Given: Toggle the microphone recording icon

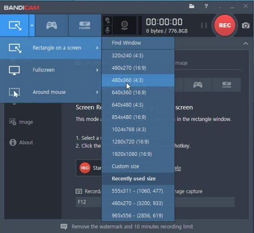Looking at the screenshot, I should (x=107, y=30).
